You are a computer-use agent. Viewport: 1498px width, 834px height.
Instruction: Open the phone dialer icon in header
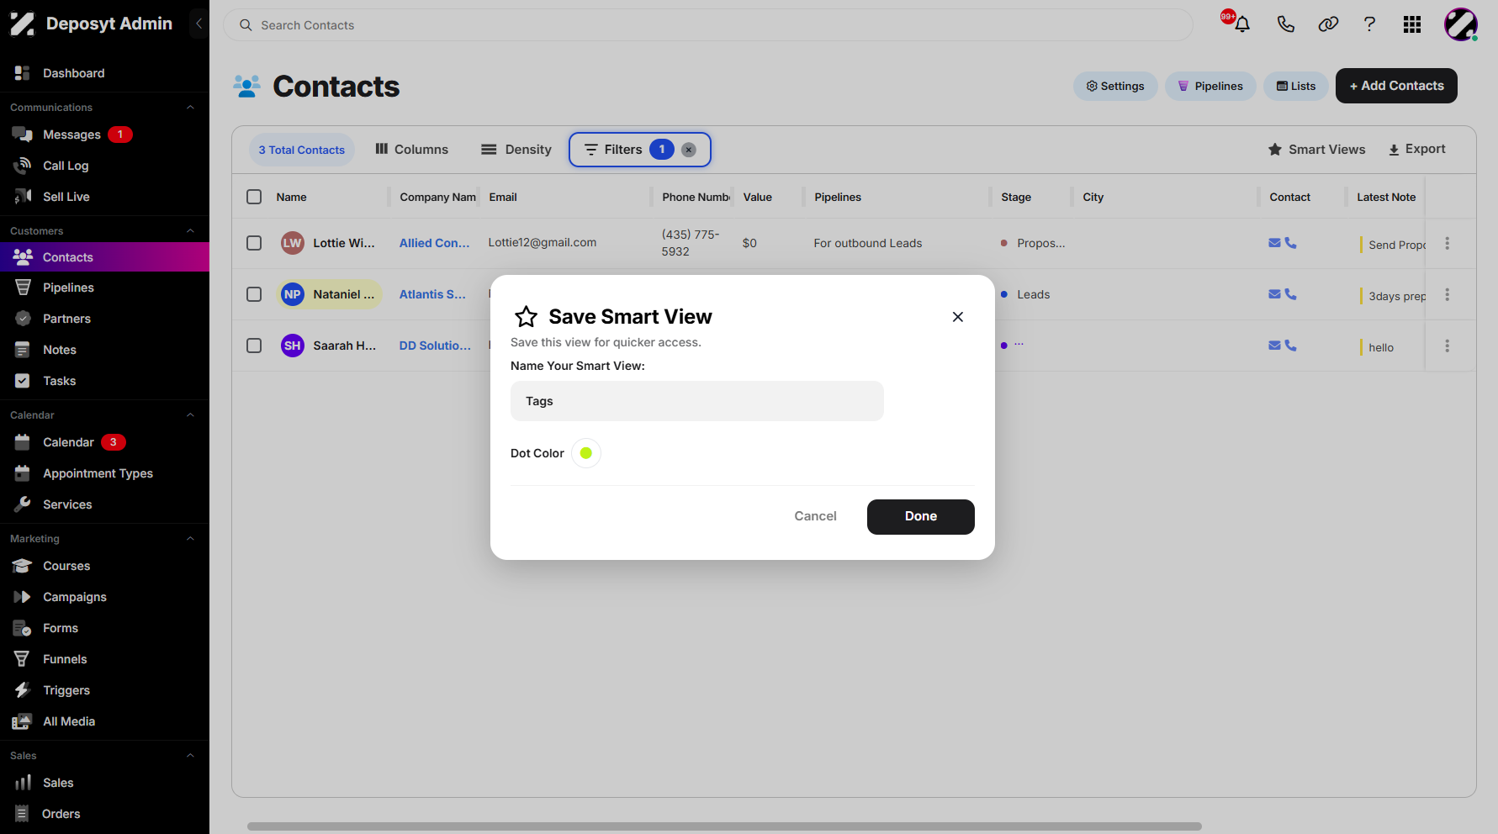[1285, 24]
